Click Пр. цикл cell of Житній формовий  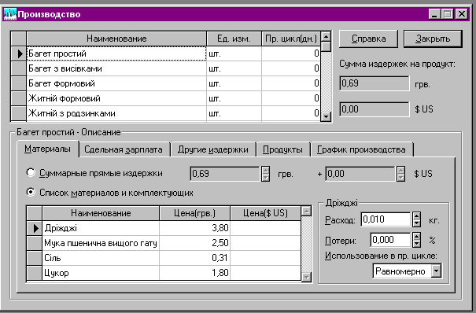pos(291,98)
